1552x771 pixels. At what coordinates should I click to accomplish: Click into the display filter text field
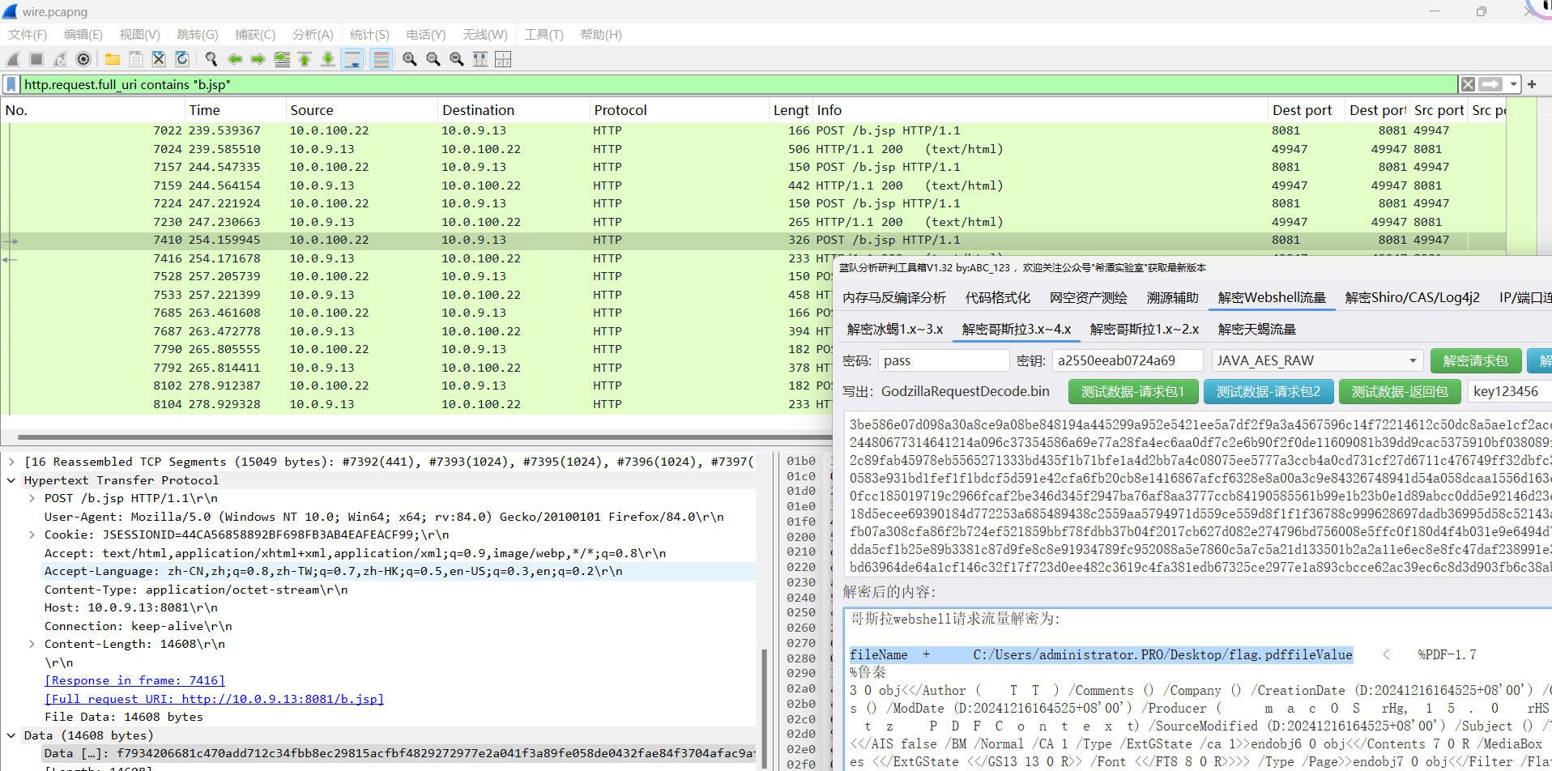pyautogui.click(x=737, y=84)
